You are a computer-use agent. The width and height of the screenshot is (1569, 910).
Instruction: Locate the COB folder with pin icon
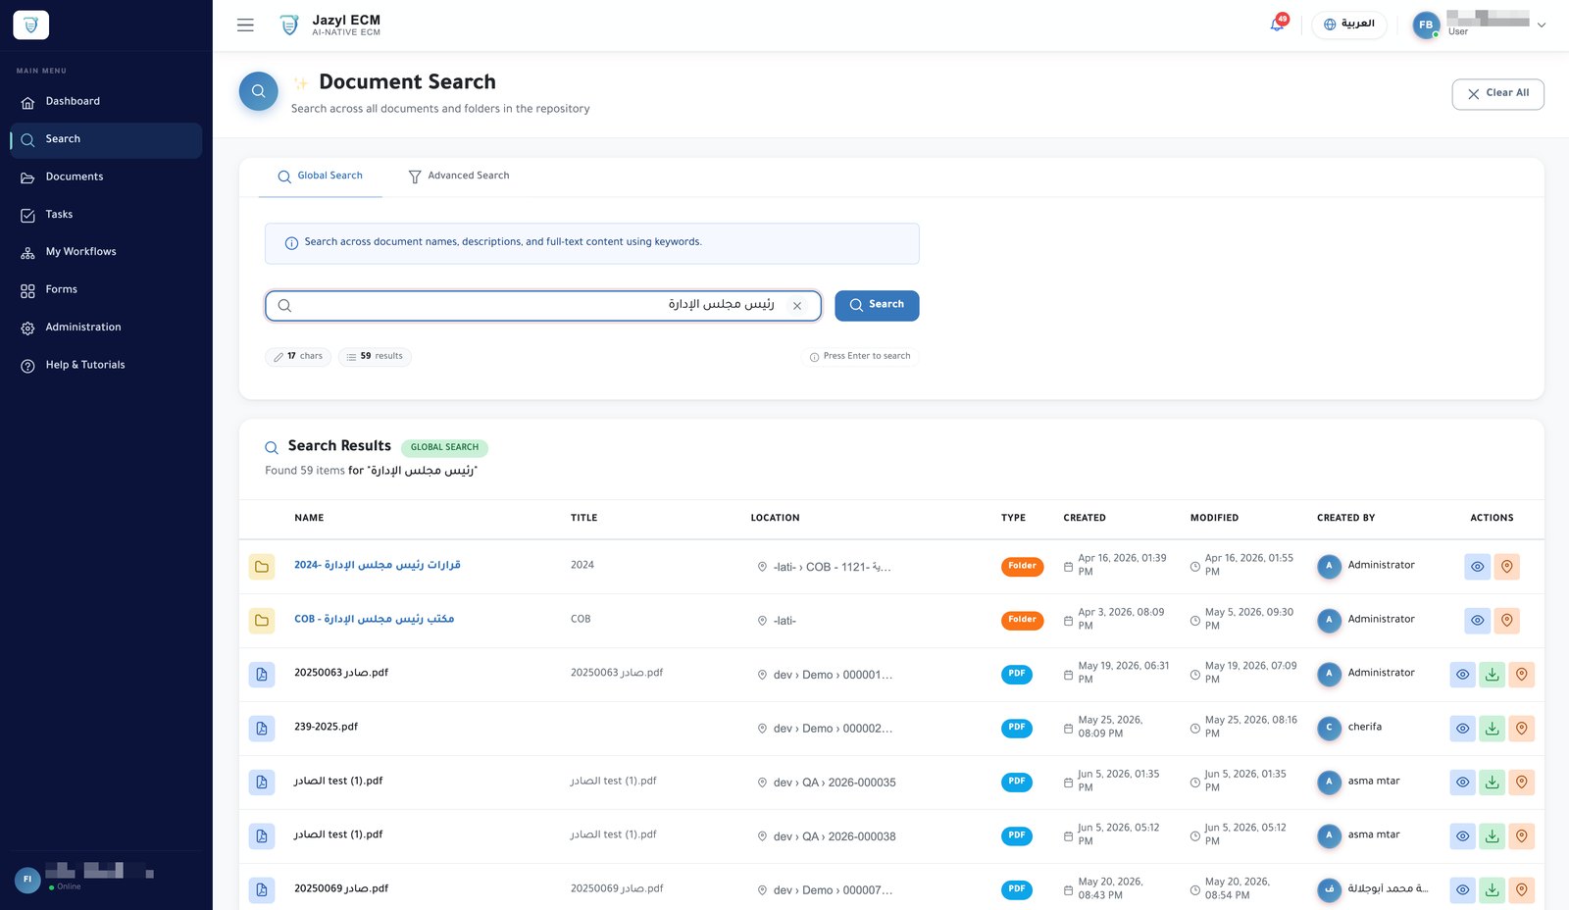[x=1507, y=621]
